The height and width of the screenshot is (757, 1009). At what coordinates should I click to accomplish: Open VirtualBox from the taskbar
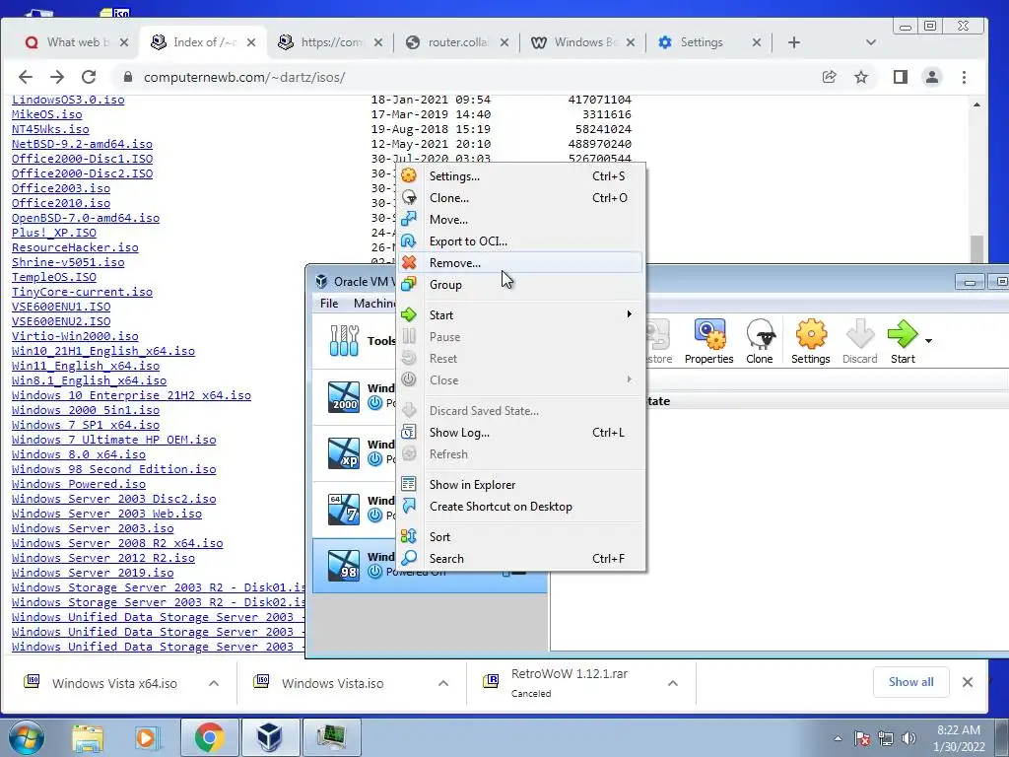[x=269, y=737]
